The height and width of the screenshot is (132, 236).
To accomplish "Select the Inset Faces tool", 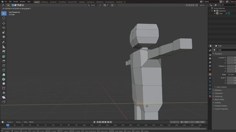I will 4,56.
